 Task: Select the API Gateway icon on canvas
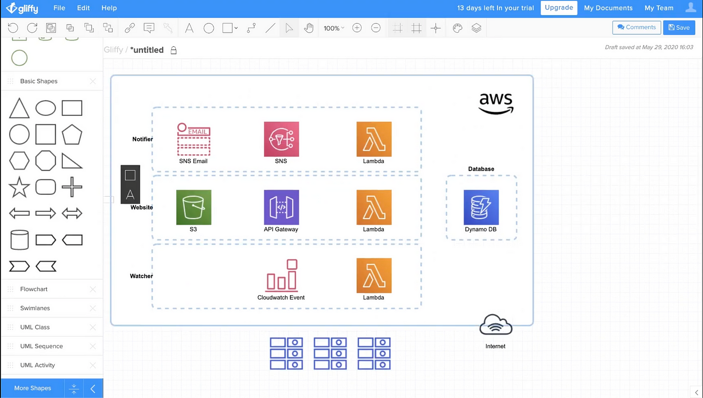[281, 207]
